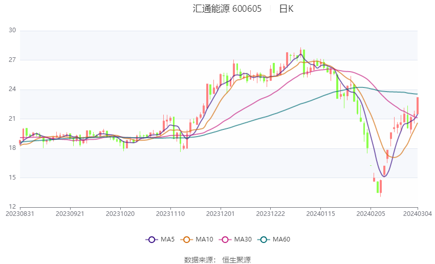Click the 18 price axis label

click(x=12, y=148)
